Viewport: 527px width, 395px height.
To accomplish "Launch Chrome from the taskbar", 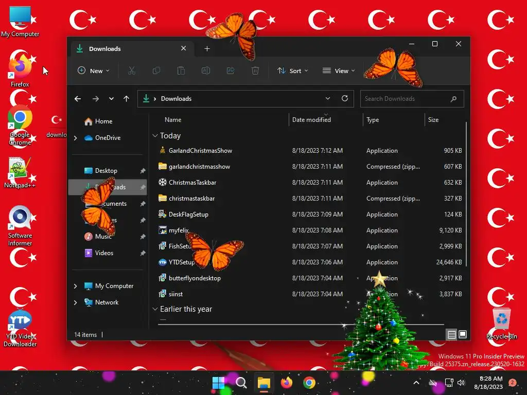I will [309, 383].
